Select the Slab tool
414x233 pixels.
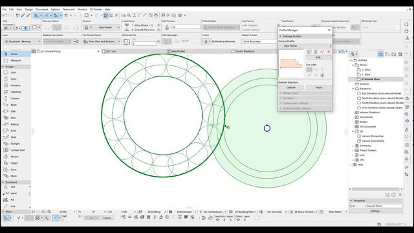(16, 111)
